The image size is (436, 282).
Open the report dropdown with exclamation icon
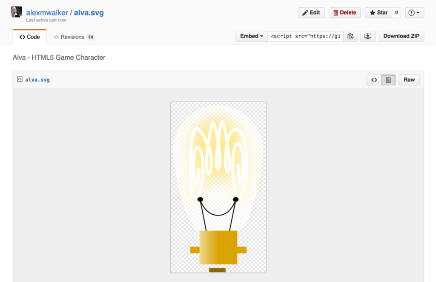point(414,12)
